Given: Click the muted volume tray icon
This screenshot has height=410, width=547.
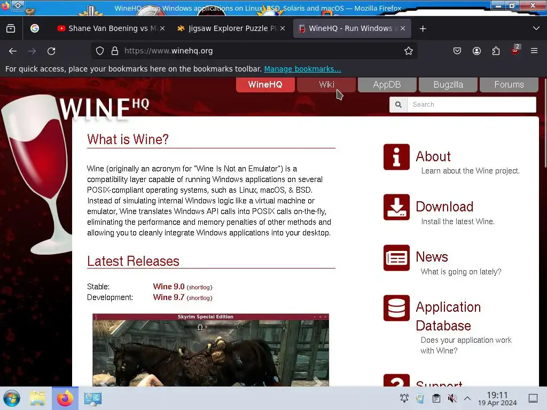Looking at the screenshot, I should coord(452,398).
